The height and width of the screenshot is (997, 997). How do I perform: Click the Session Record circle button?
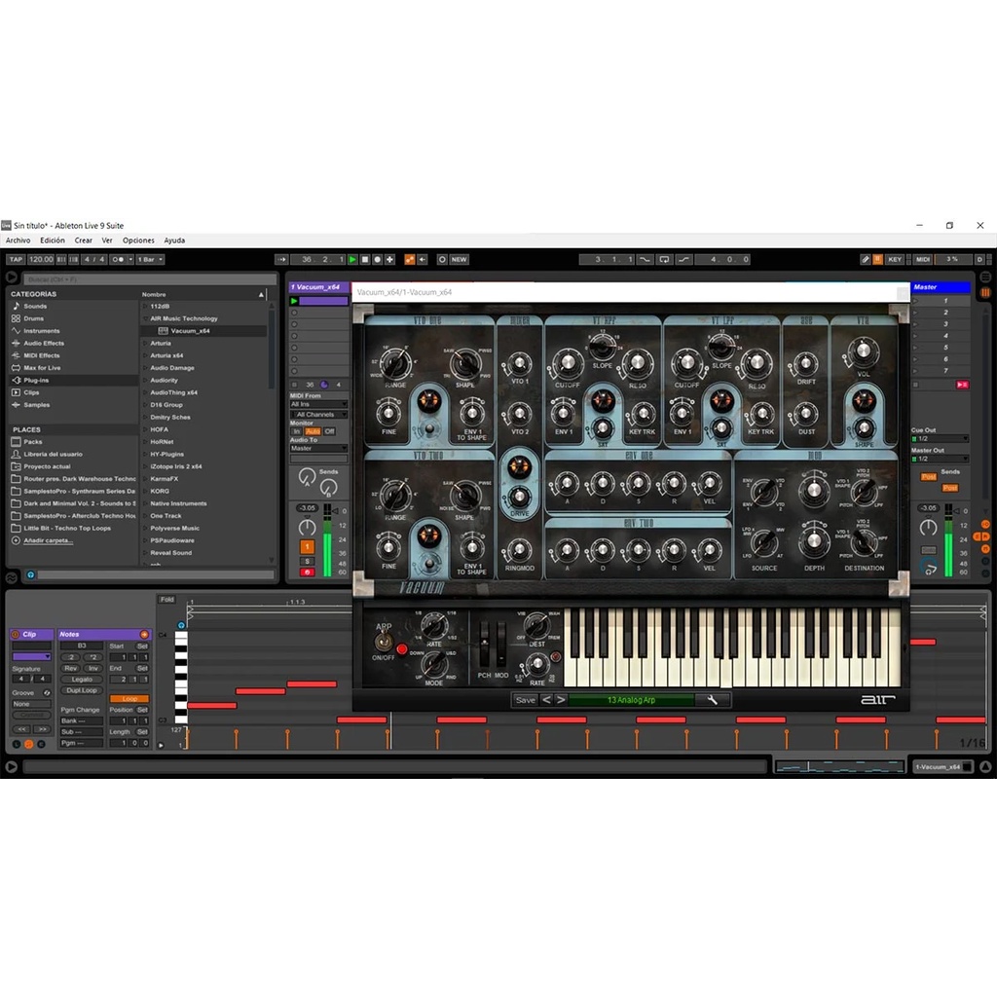tap(442, 259)
